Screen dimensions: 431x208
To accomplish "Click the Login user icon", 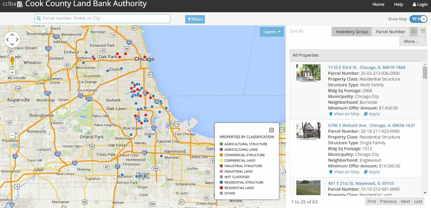I will point(414,5).
